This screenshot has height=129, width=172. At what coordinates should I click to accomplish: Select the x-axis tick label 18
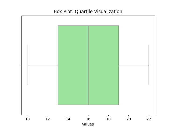pos(108,119)
